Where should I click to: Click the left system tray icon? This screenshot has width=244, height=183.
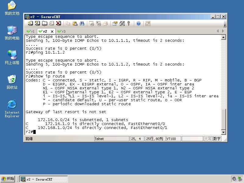[234, 179]
